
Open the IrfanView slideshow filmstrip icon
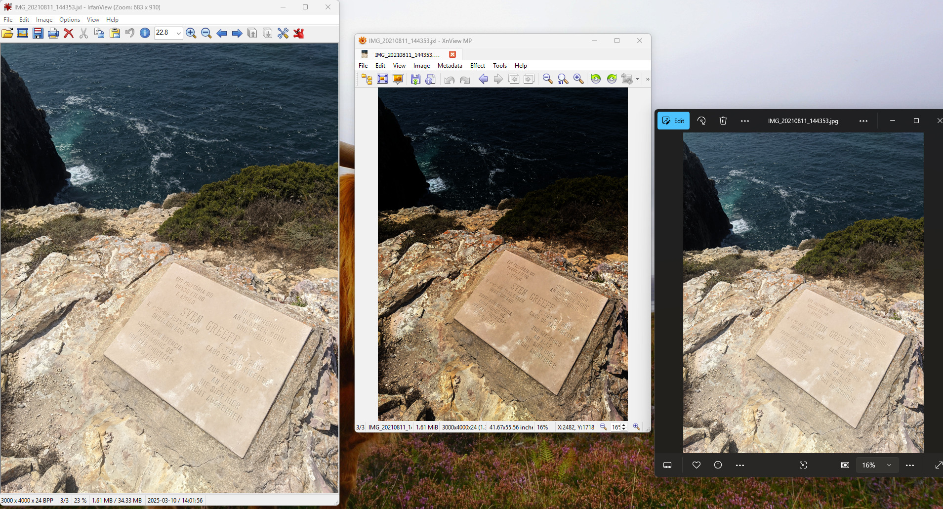click(x=22, y=33)
